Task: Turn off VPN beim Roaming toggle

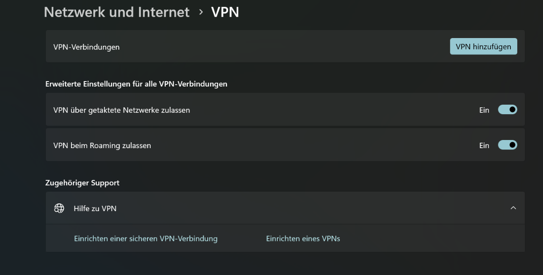Action: coord(507,145)
